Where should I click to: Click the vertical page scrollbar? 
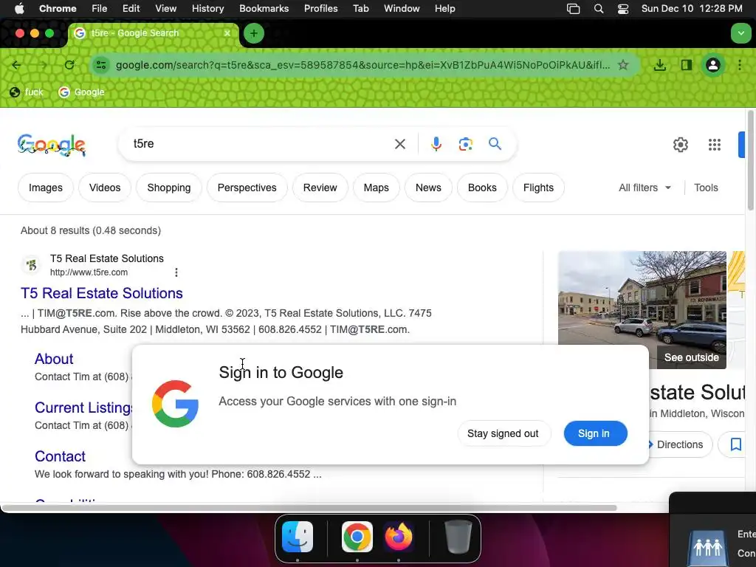pos(750,160)
